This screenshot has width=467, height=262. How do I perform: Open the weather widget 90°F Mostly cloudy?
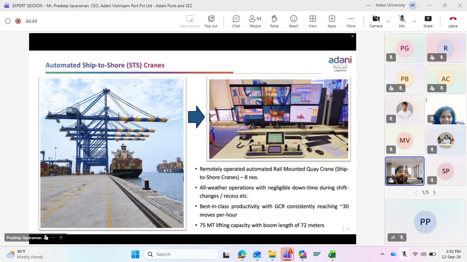(25, 254)
